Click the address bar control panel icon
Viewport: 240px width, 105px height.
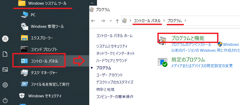click(x=125, y=21)
